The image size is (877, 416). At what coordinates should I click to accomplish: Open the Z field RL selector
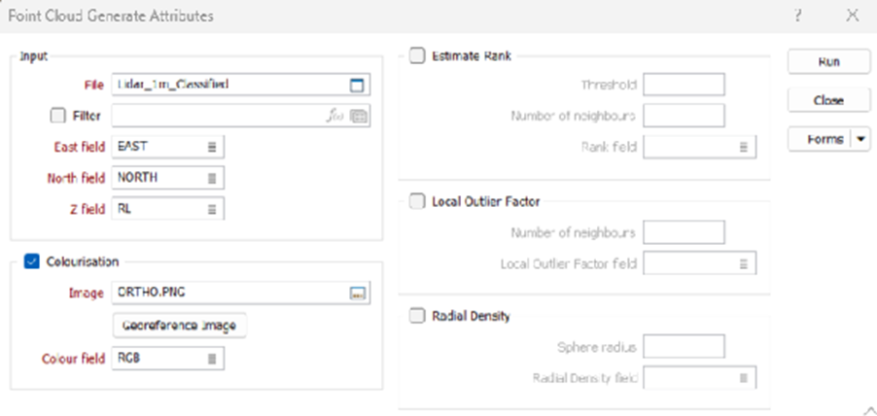(x=212, y=208)
